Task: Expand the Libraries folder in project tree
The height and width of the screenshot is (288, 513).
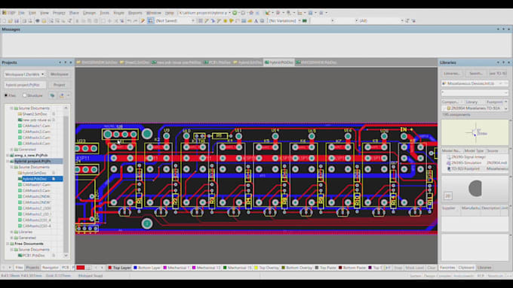Action: (x=11, y=232)
